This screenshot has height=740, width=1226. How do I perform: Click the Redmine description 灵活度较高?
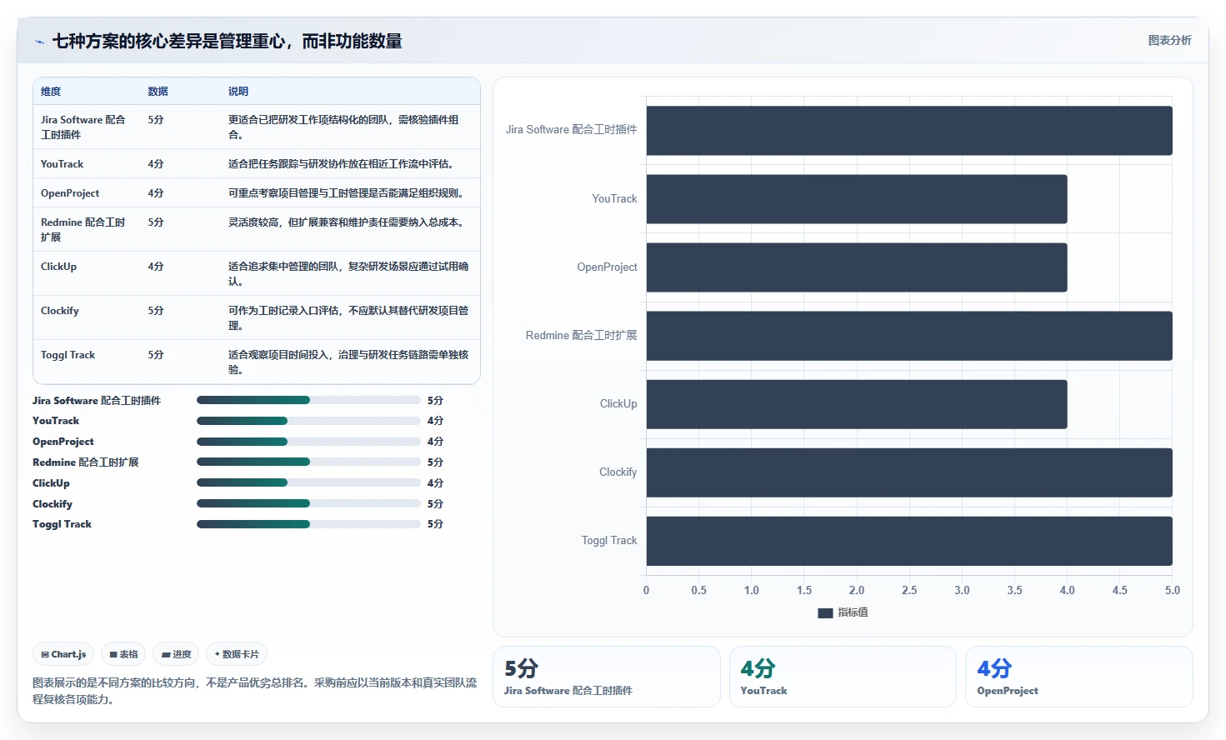point(346,222)
